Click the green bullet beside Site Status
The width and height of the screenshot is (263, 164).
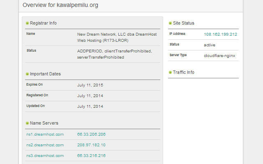pyautogui.click(x=170, y=23)
